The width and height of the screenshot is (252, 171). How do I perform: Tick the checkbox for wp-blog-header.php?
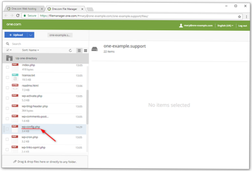pyautogui.click(x=7, y=108)
